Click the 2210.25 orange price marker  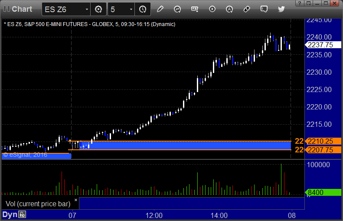click(323, 141)
